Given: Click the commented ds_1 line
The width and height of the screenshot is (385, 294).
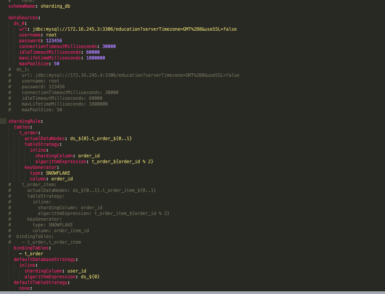Looking at the screenshot, I should [19, 69].
